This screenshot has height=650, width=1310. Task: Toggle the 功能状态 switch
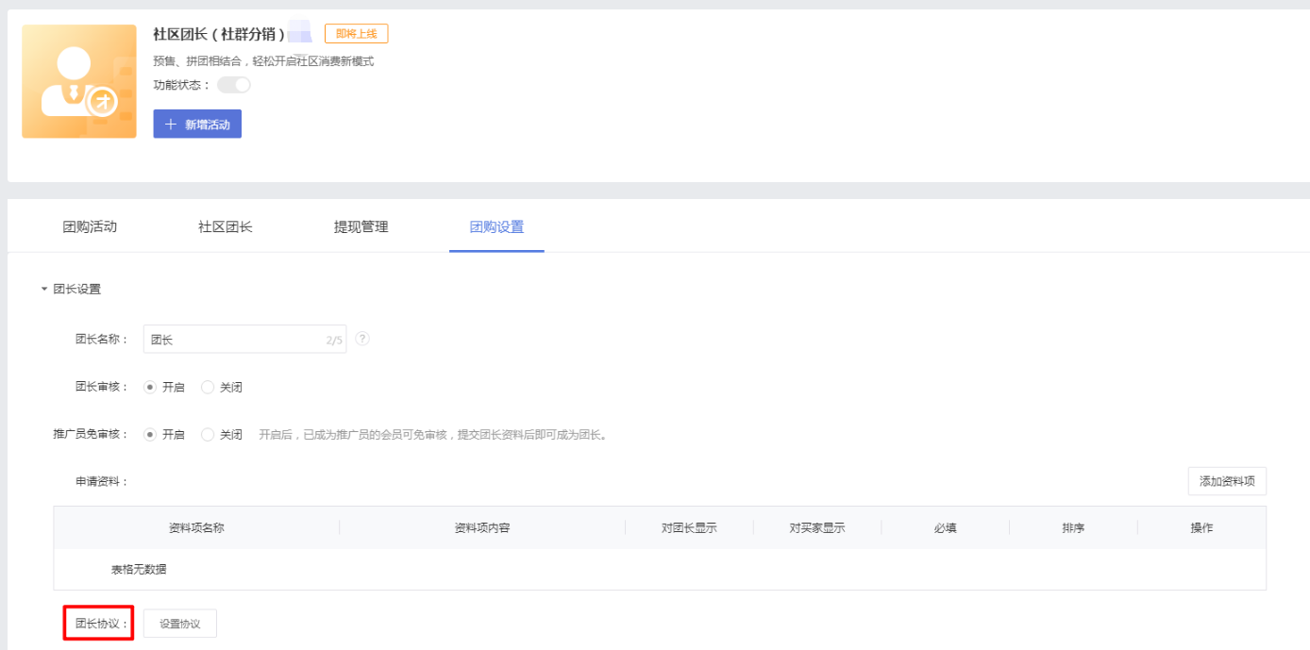[234, 85]
